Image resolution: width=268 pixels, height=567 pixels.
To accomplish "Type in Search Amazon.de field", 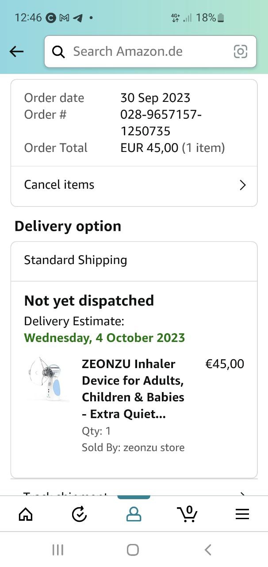I will [x=146, y=52].
